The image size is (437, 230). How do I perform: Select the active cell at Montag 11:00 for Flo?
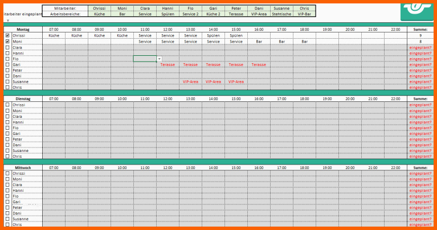pos(145,59)
